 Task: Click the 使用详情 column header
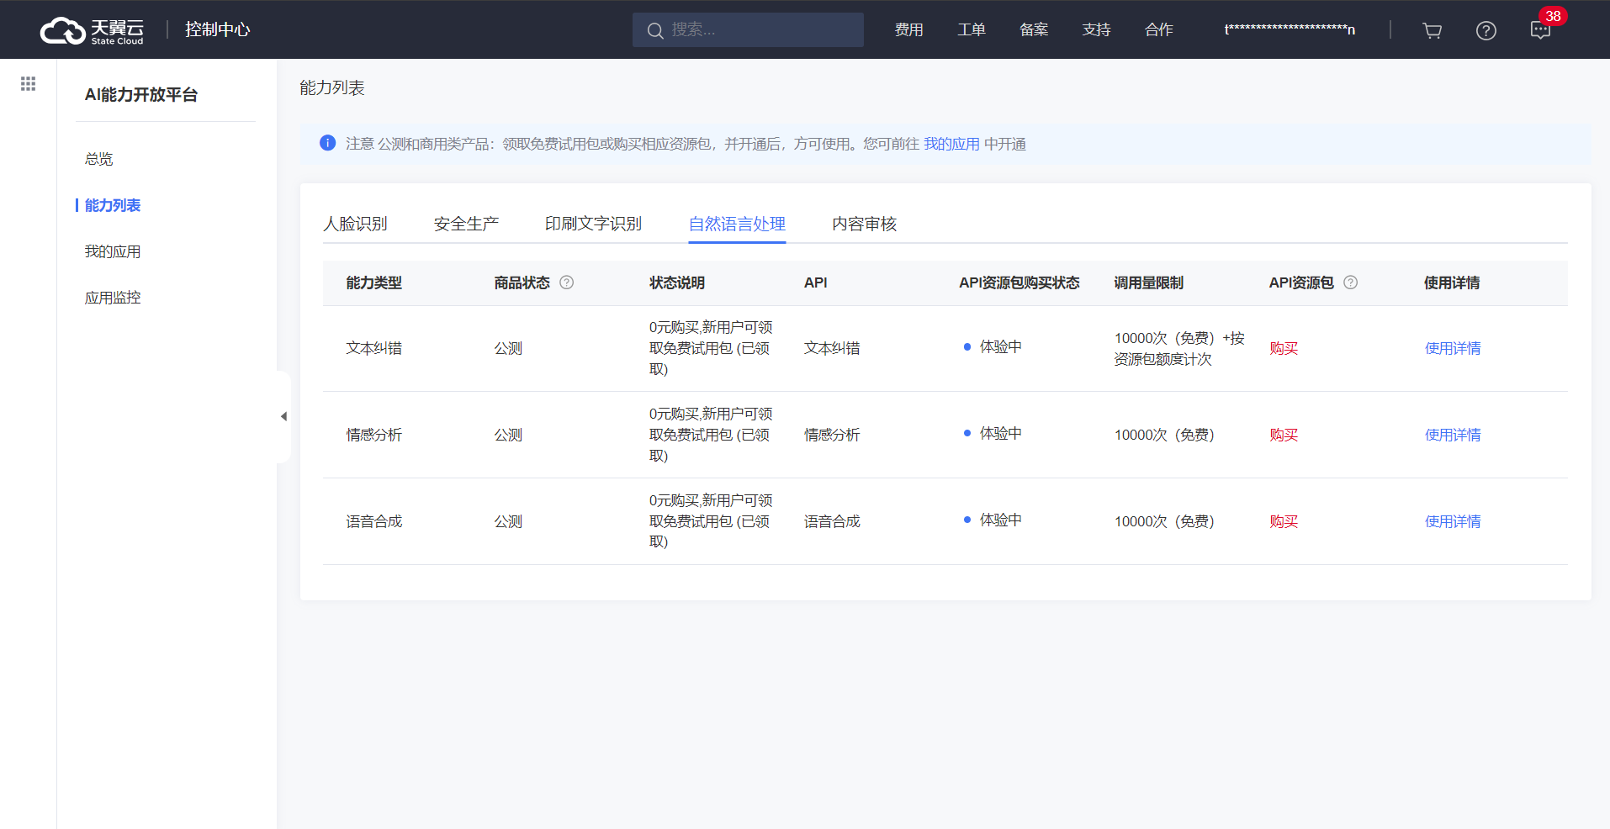(x=1452, y=282)
